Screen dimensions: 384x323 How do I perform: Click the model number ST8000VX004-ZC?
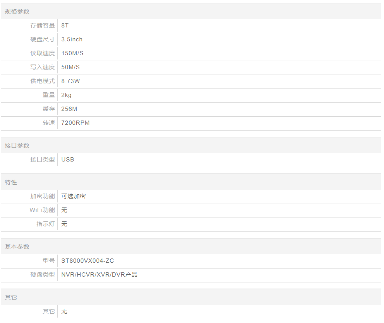[87, 261]
